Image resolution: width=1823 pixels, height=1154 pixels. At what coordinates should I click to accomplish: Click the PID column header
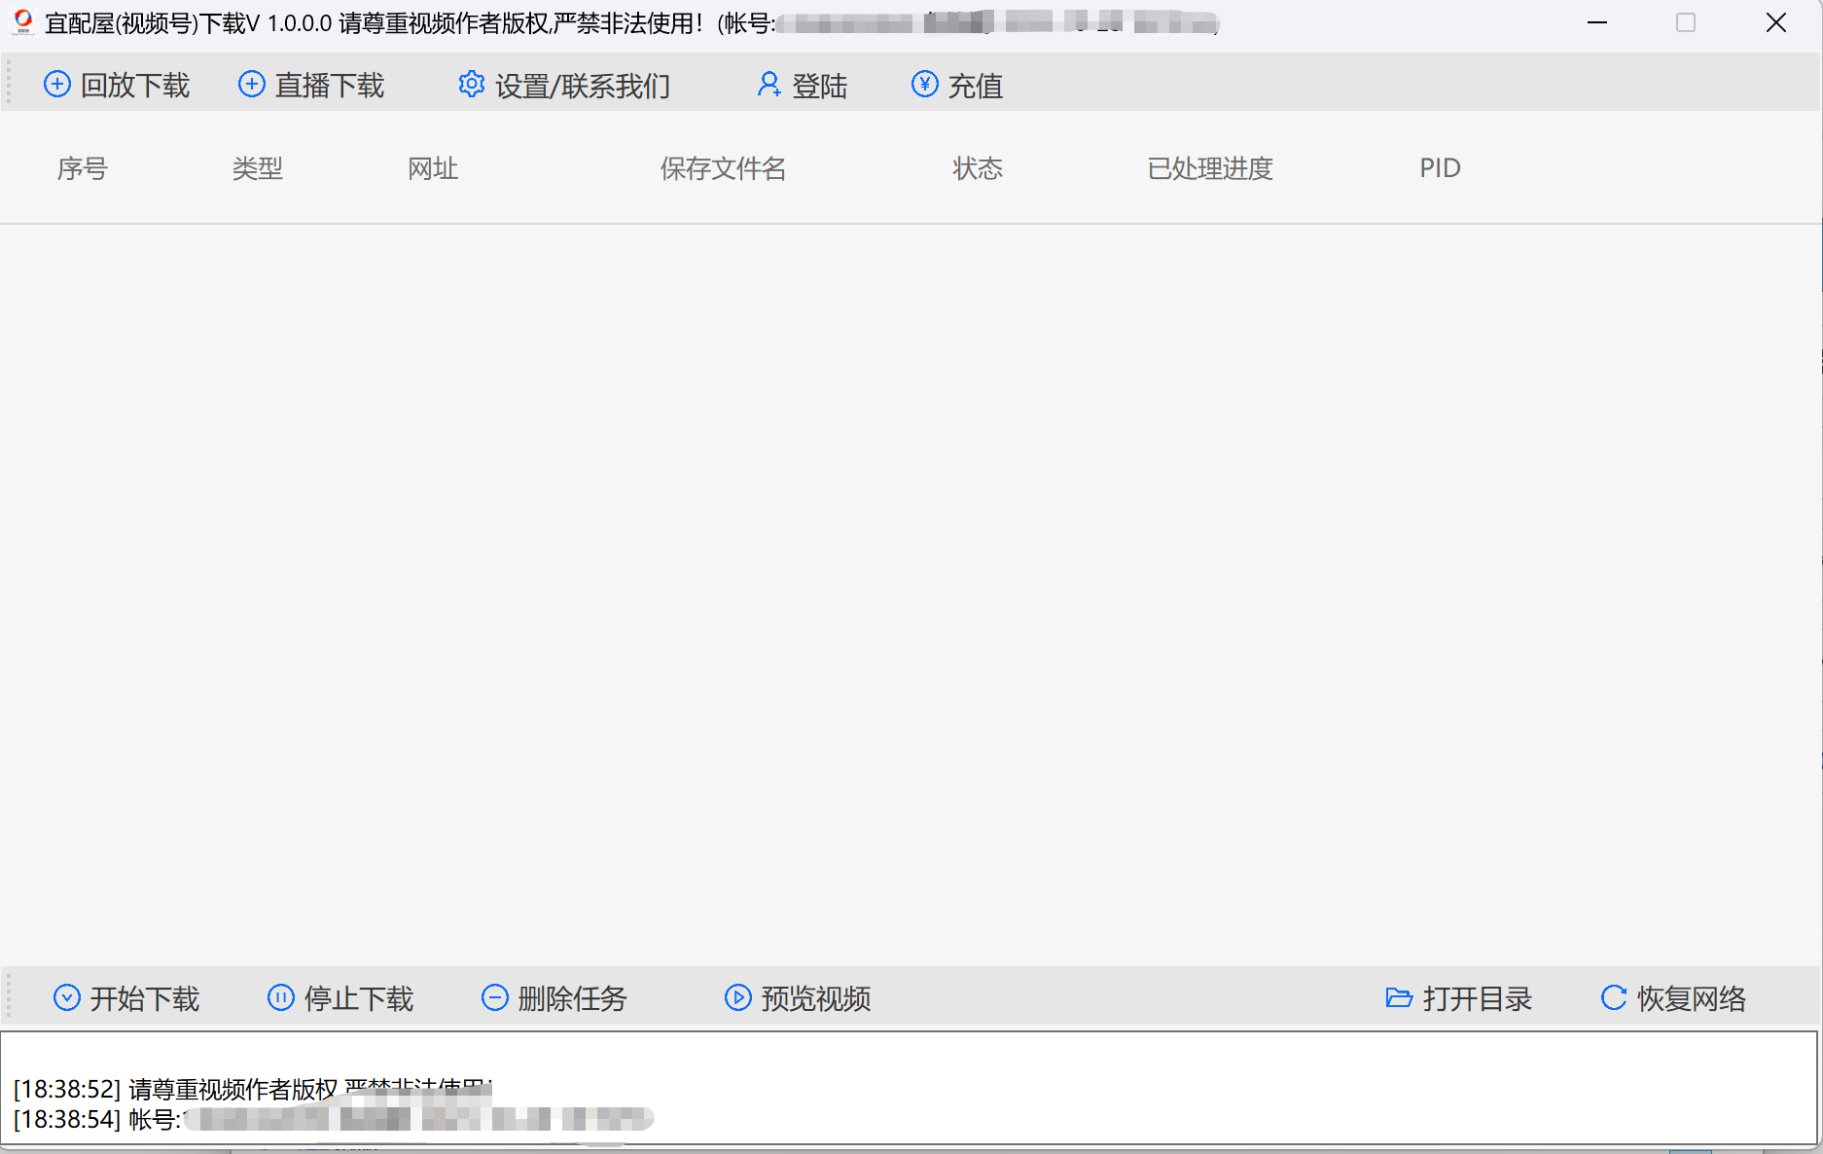(x=1440, y=168)
